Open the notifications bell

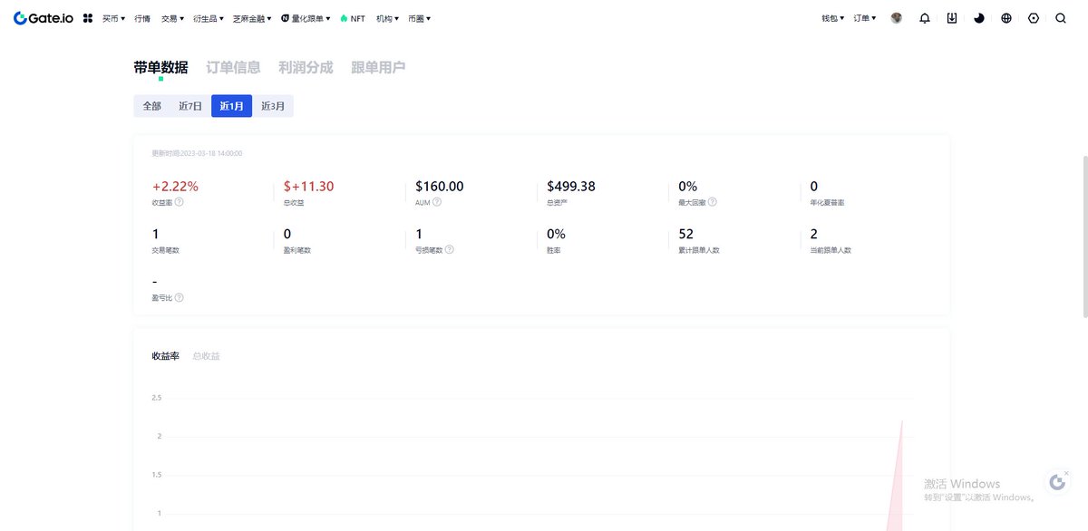(924, 18)
